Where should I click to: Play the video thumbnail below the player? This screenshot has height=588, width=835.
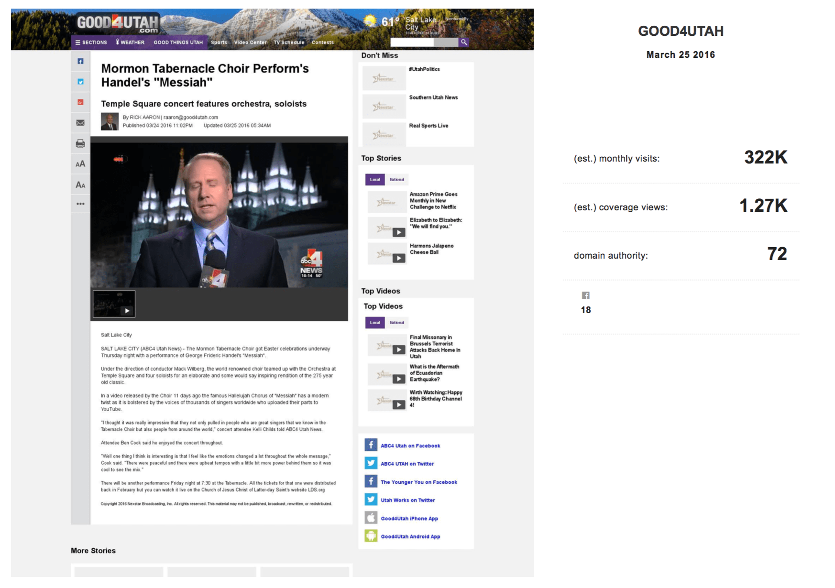click(114, 304)
